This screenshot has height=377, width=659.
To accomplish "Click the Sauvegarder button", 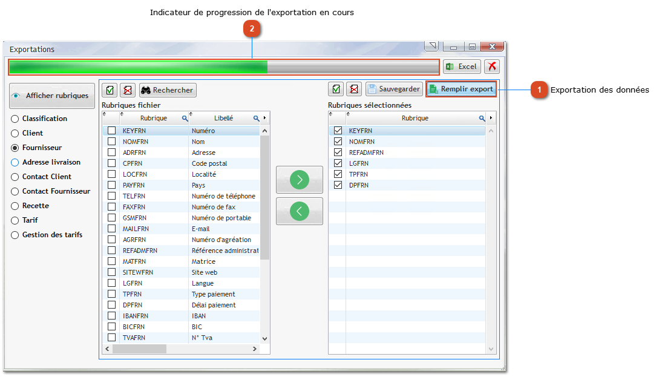I will pos(394,90).
